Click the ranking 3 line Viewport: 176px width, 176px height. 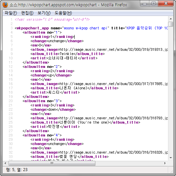(x=52, y=105)
